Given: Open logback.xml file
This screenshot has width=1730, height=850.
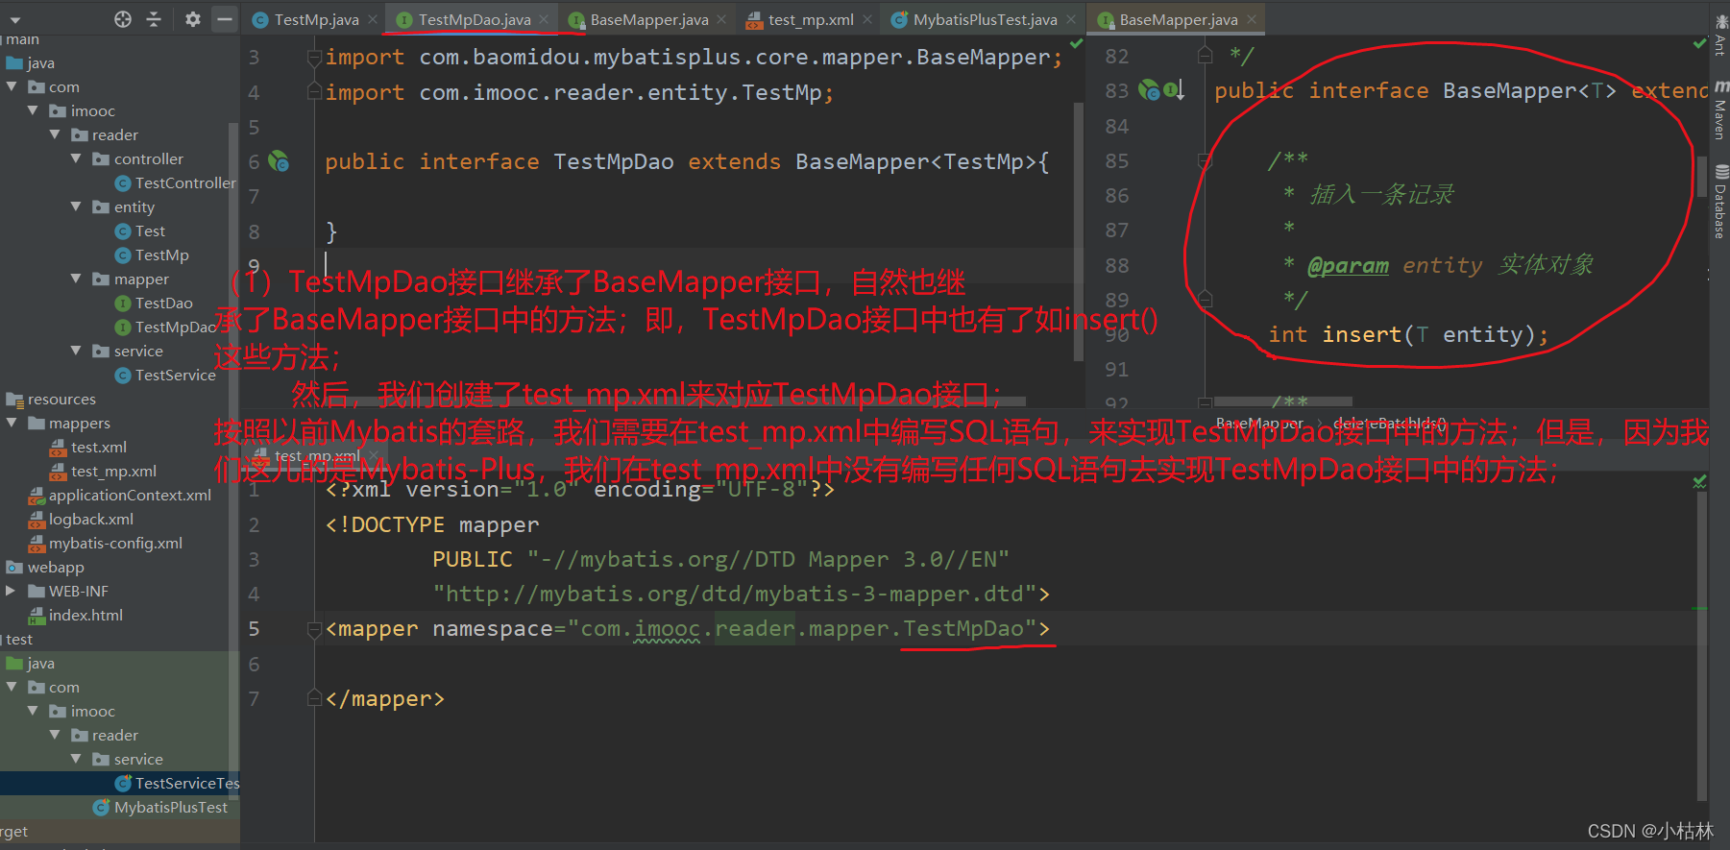Looking at the screenshot, I should coord(81,520).
